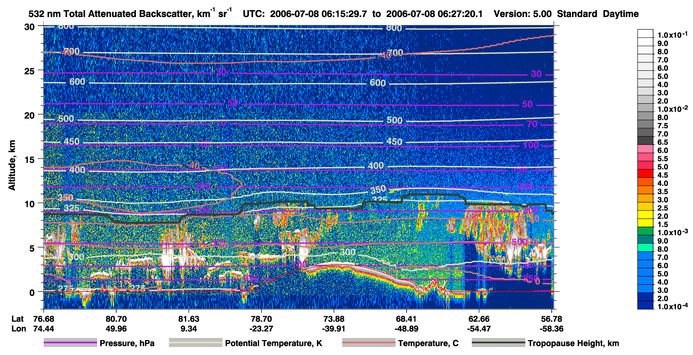Click the 'Daytime' text in title

(x=621, y=14)
